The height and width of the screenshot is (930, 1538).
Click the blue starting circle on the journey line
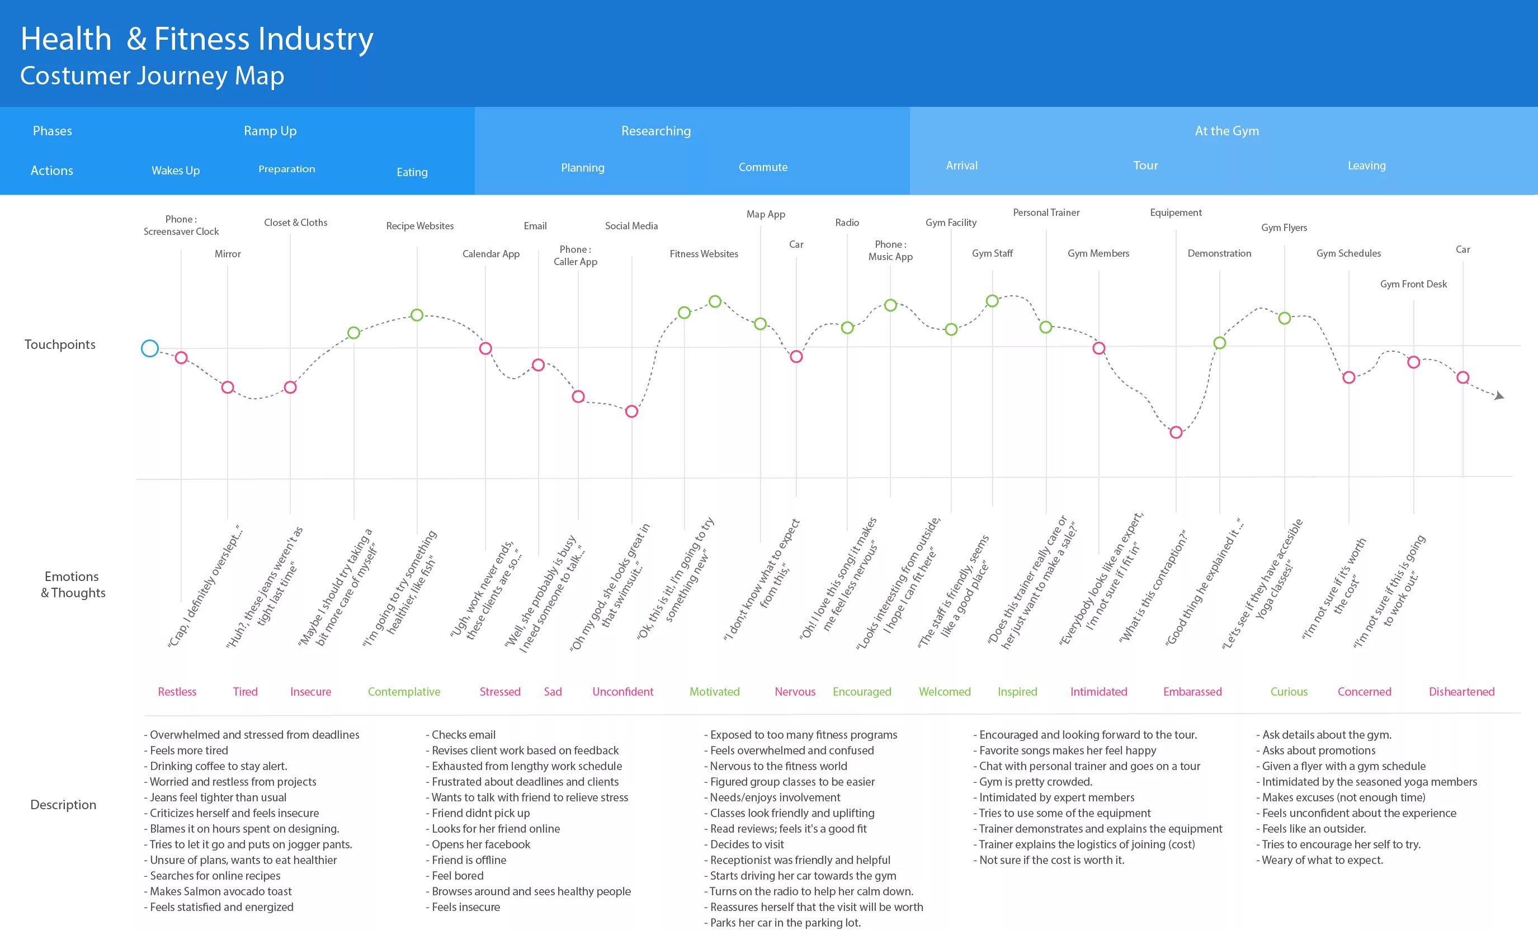150,348
